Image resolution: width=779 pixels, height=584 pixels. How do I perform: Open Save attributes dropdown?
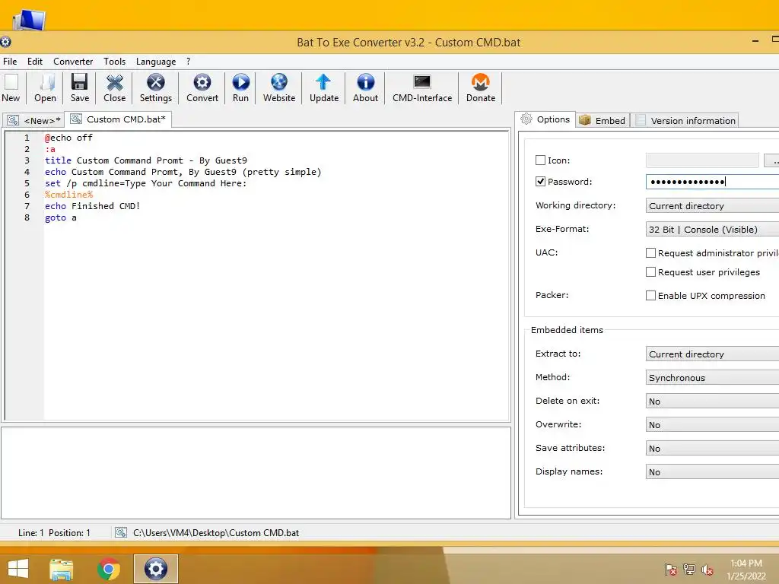click(x=712, y=449)
